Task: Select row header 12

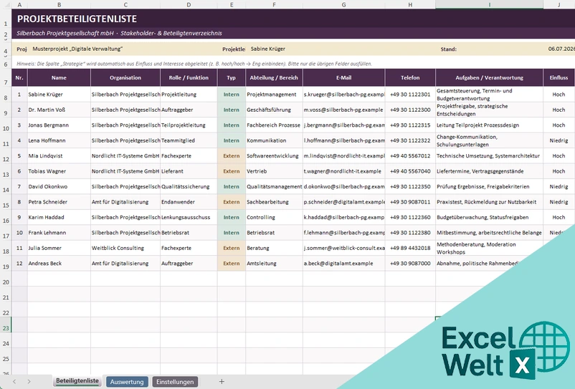Action: (6, 156)
